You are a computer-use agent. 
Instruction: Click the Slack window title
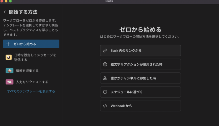tap(109, 1)
